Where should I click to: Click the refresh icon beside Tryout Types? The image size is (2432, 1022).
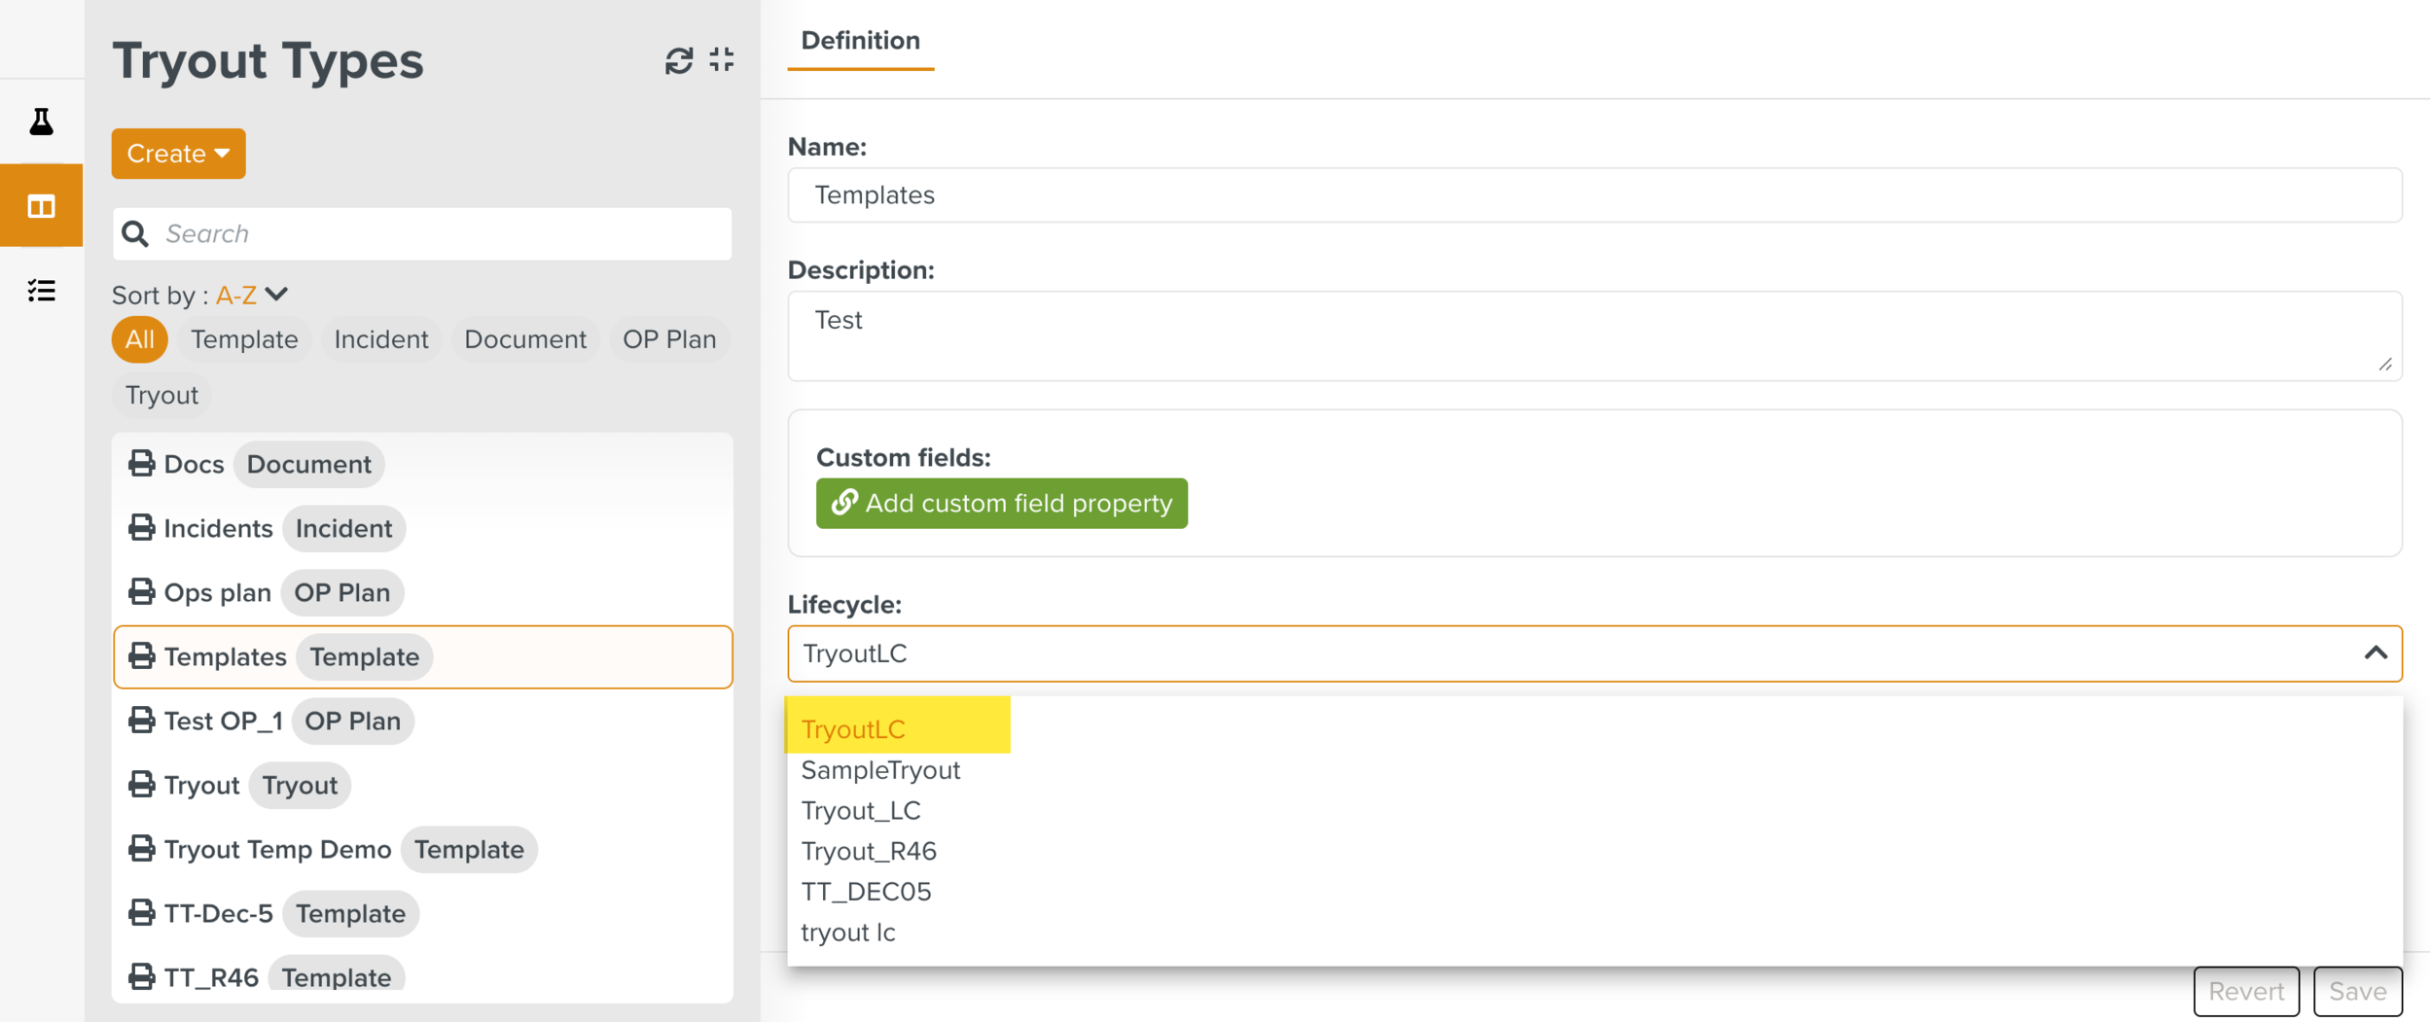click(678, 60)
